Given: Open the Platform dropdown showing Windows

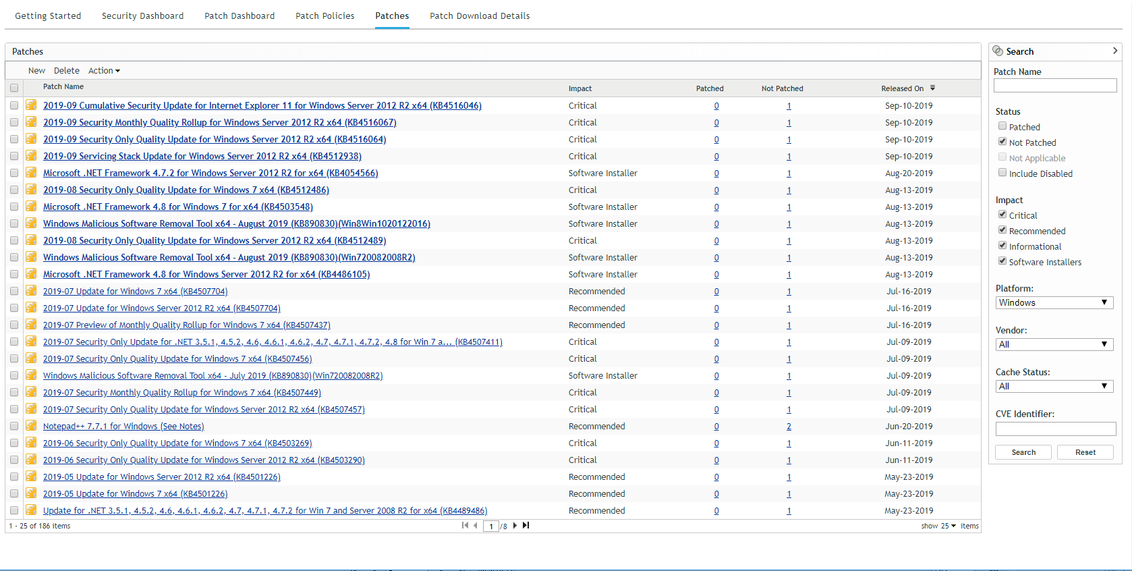Looking at the screenshot, I should coord(1054,303).
